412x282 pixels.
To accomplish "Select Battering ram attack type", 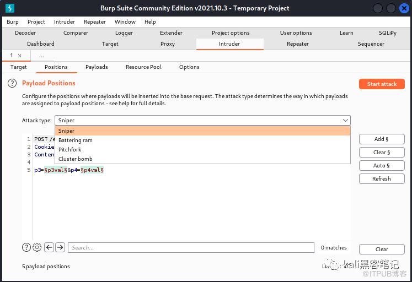I will coord(76,140).
